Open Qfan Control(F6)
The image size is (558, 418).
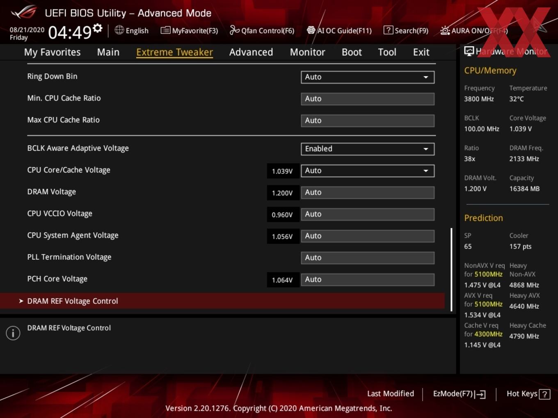(262, 30)
